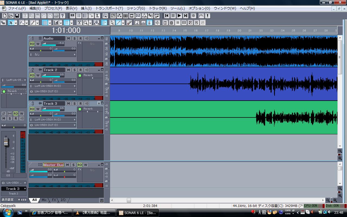347x217 pixels.
Task: Open the 表示設定 display settings dropdown
Action: tap(11, 200)
